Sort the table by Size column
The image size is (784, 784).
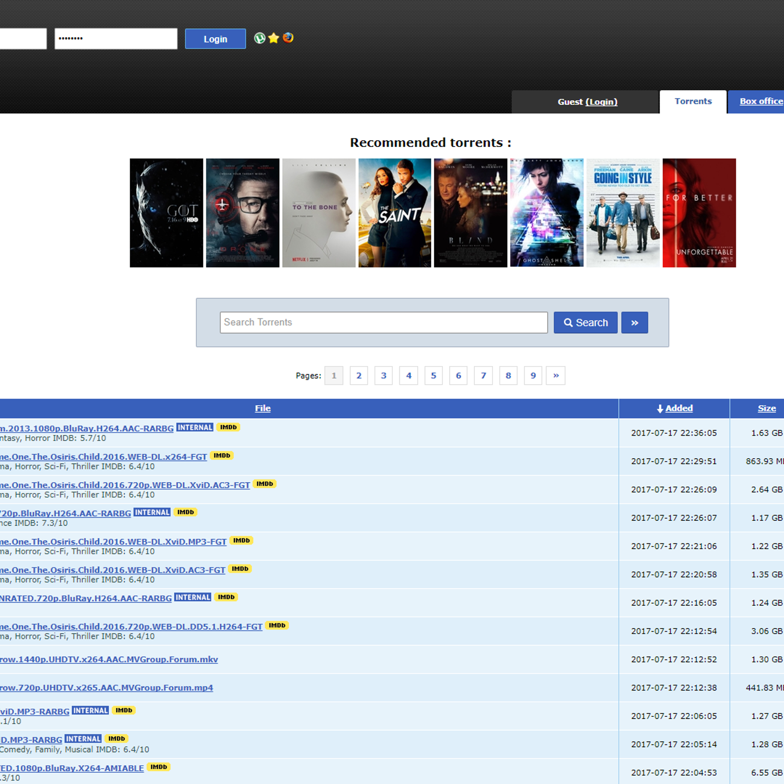coord(767,408)
